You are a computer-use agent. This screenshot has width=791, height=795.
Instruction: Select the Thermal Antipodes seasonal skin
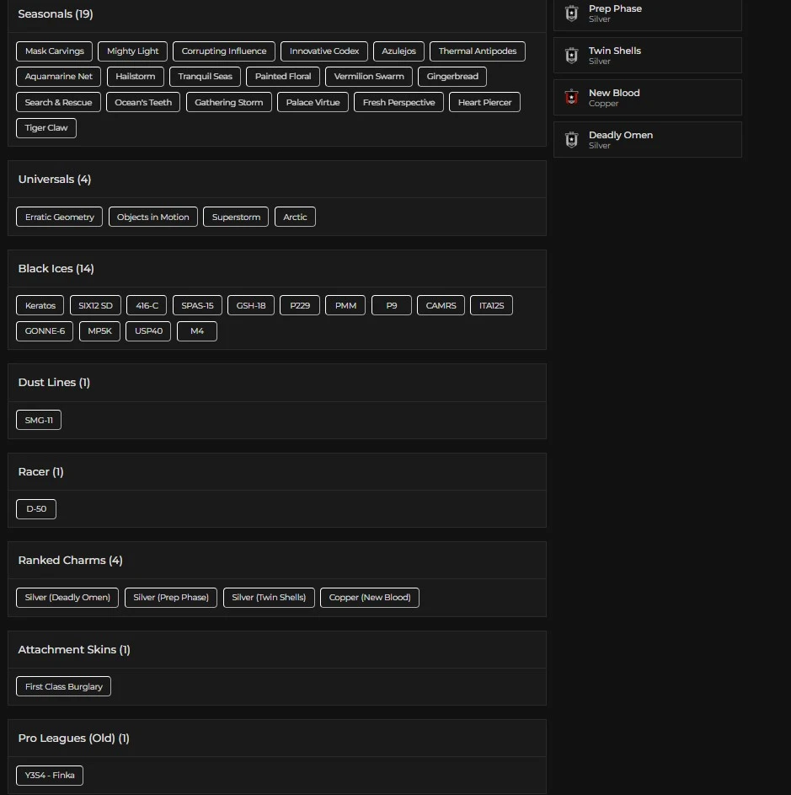[477, 51]
